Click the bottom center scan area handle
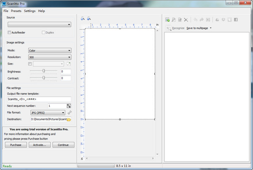Screen dimensions: 253x170 (x=120, y=119)
